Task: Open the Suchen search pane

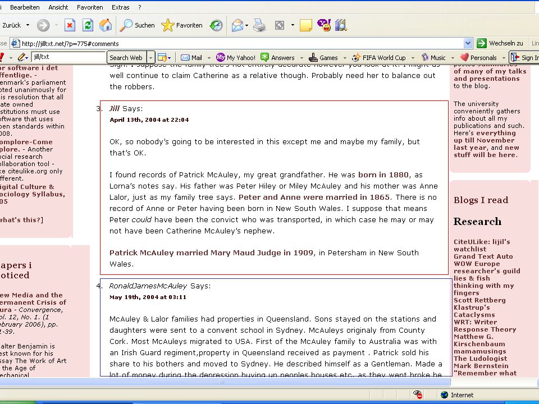Action: (x=137, y=25)
